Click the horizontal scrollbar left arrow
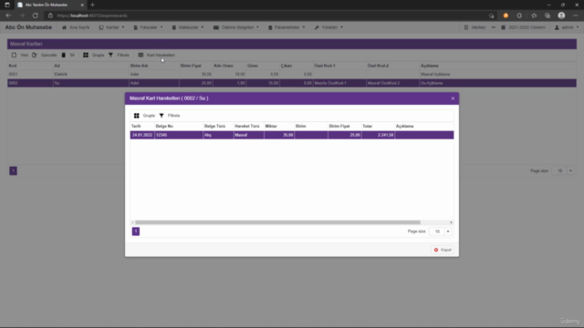 pyautogui.click(x=132, y=222)
